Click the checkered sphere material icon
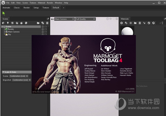Screen dimensions: 166x116 click(x=131, y=23)
